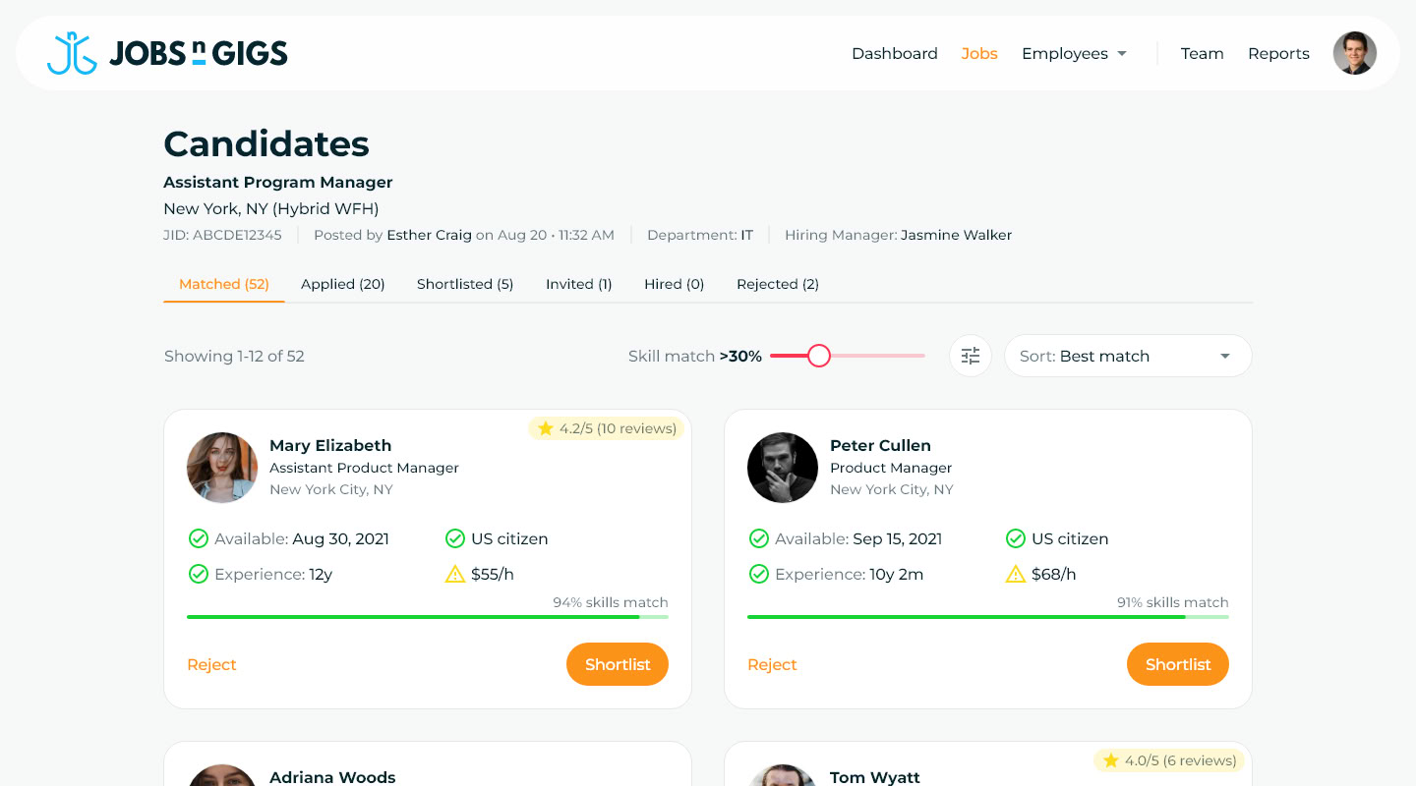Shortlist Peter Cullen
1416x786 pixels.
(x=1178, y=664)
